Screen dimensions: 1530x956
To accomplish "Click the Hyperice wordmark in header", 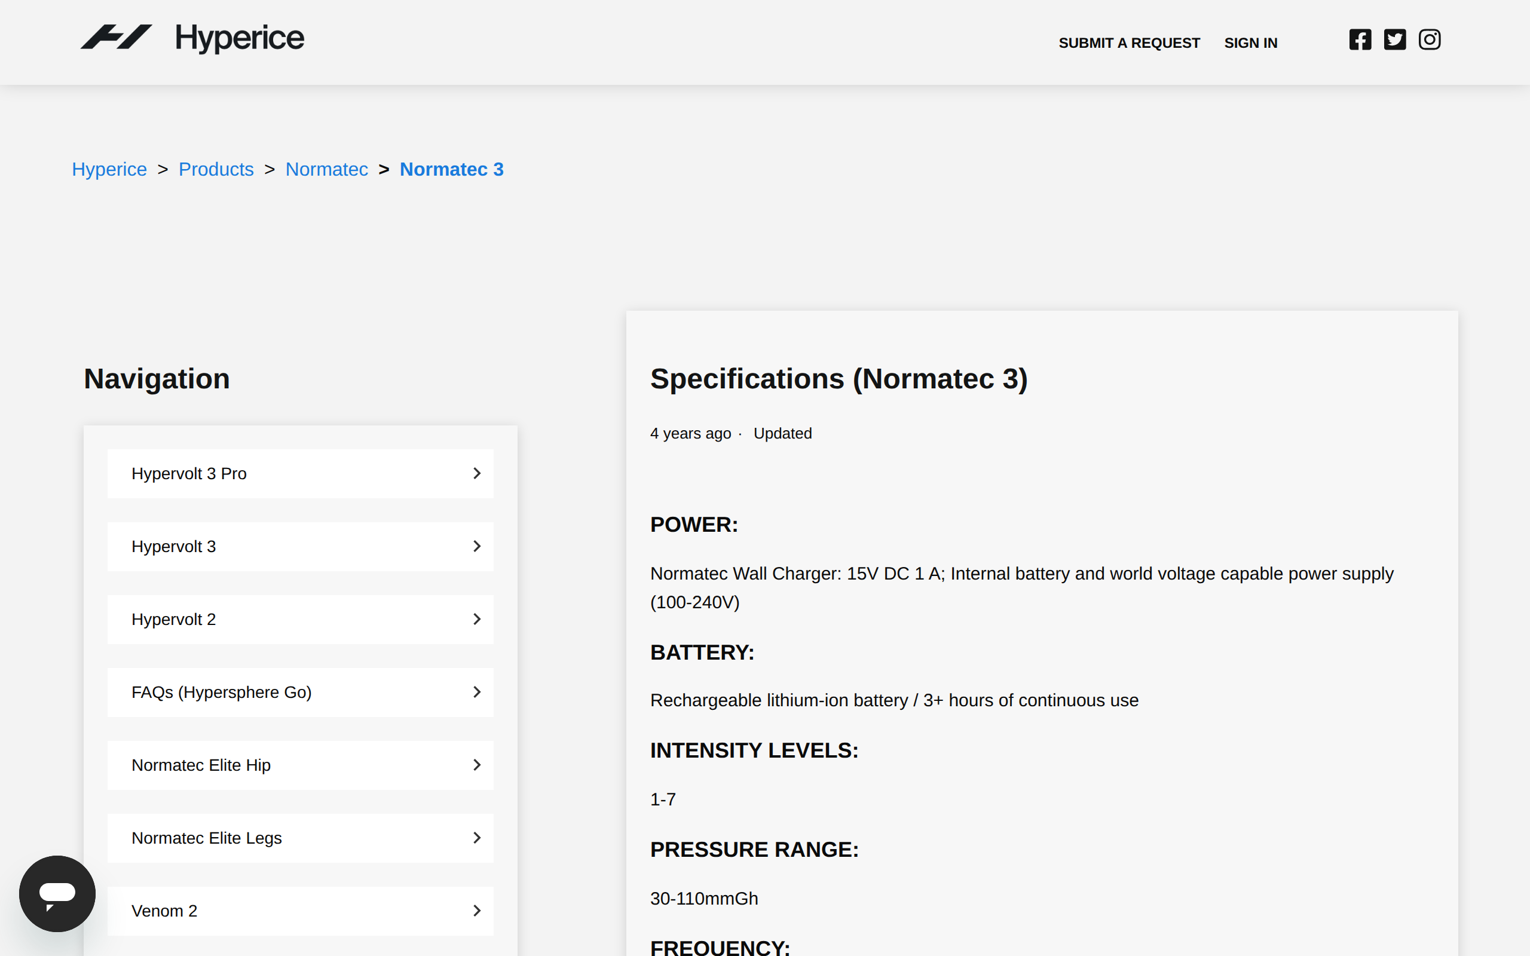I will (240, 38).
